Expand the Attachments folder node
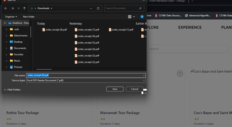This screenshot has width=232, height=127. pyautogui.click(x=6, y=36)
